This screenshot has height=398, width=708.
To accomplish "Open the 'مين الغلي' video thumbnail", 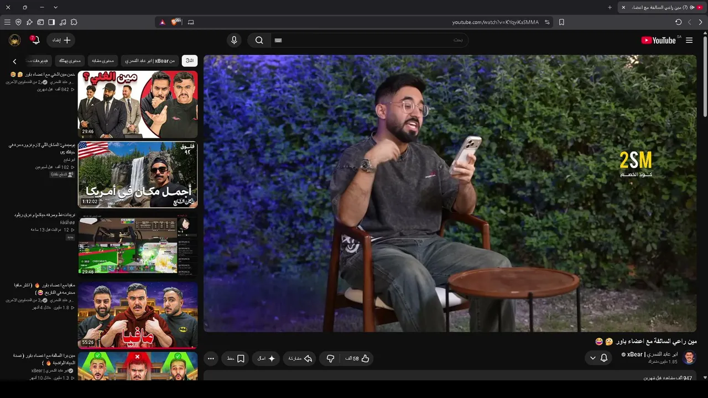I will point(138,104).
